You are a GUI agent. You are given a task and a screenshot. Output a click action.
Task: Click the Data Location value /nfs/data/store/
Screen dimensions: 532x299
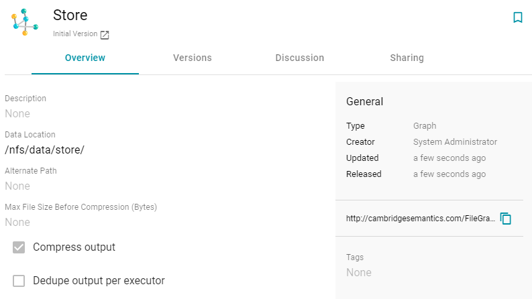pyautogui.click(x=44, y=150)
